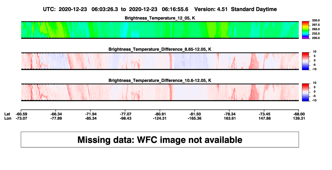Click the 'Brightness_Temperature_Difference_10.6-12.05, K' title
The width and height of the screenshot is (332, 170).
pos(160,80)
